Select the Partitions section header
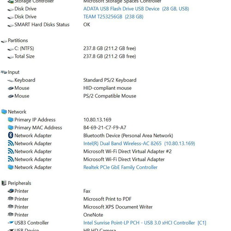The image size is (231, 231). 18,41
